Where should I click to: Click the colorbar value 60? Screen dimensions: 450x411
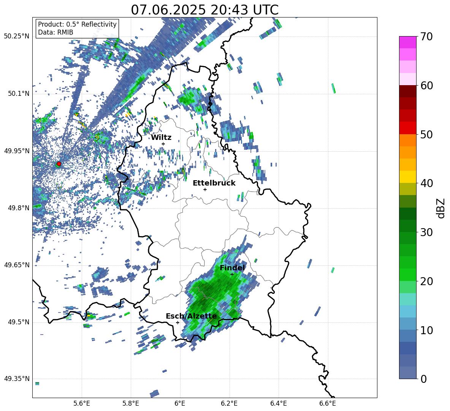pos(426,86)
